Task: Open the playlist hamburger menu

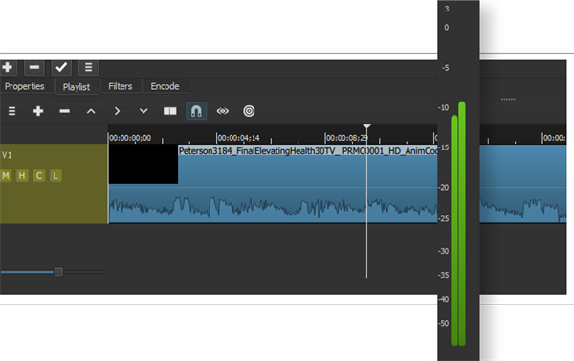Action: (88, 67)
